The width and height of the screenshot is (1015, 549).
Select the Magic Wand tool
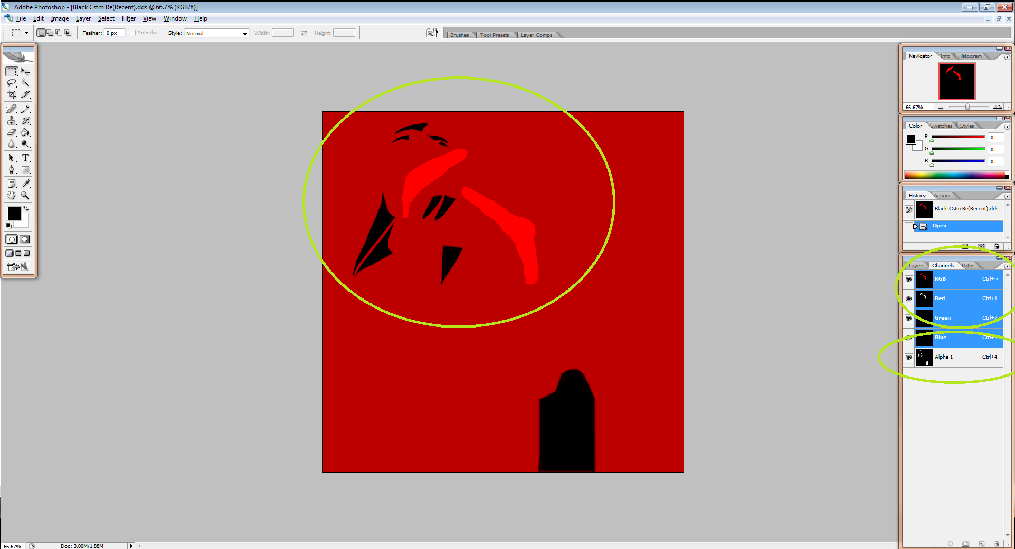pyautogui.click(x=25, y=83)
